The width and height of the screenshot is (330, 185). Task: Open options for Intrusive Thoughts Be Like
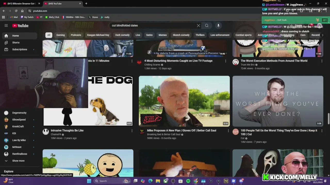(132, 131)
